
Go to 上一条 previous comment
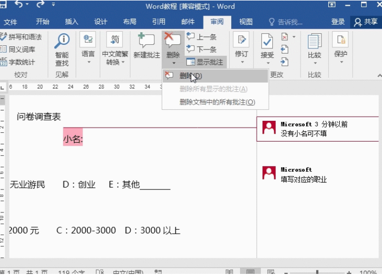tap(201, 37)
